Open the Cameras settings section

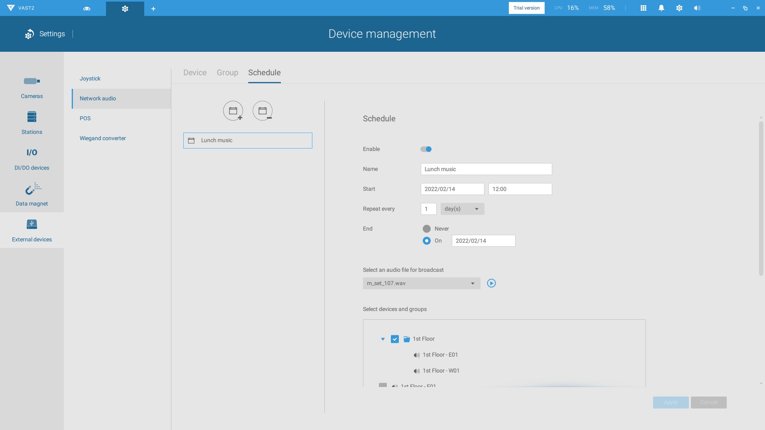click(x=32, y=88)
